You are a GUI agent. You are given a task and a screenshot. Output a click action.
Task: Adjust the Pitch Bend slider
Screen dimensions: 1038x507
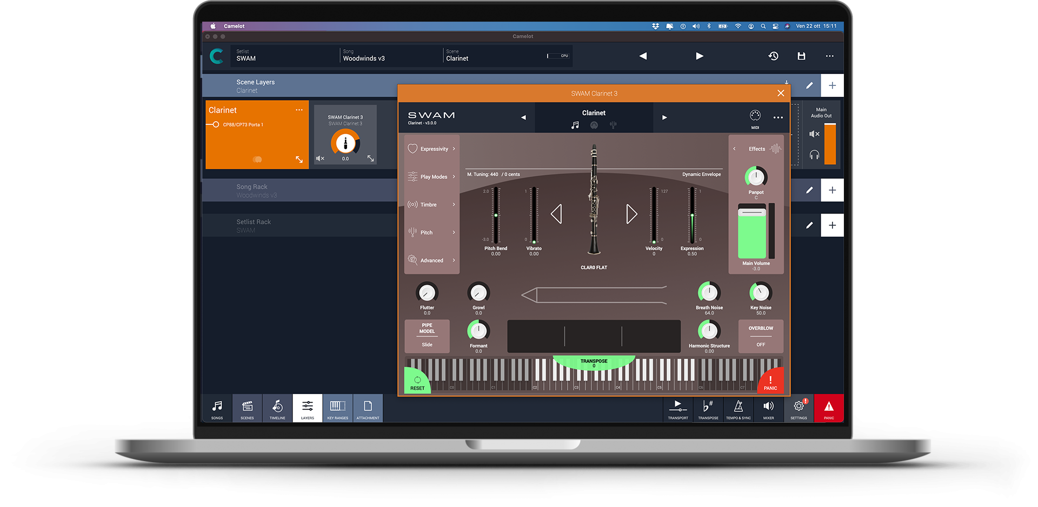click(496, 215)
